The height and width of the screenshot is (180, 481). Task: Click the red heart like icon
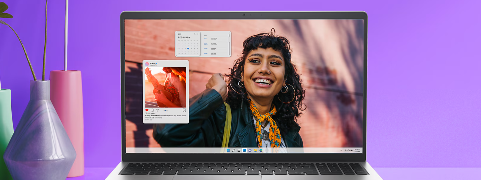147,110
